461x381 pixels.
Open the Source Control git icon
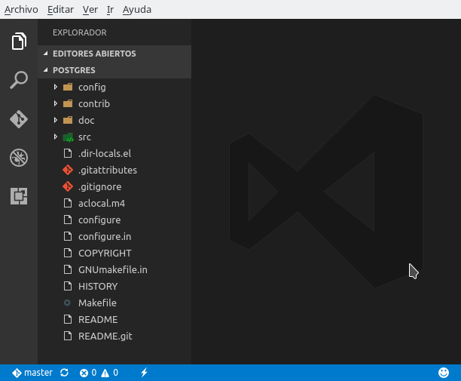coord(19,119)
